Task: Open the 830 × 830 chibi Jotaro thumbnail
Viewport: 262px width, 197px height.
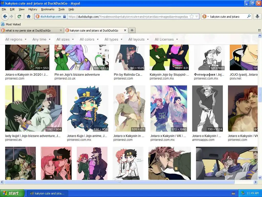Action: (88, 109)
